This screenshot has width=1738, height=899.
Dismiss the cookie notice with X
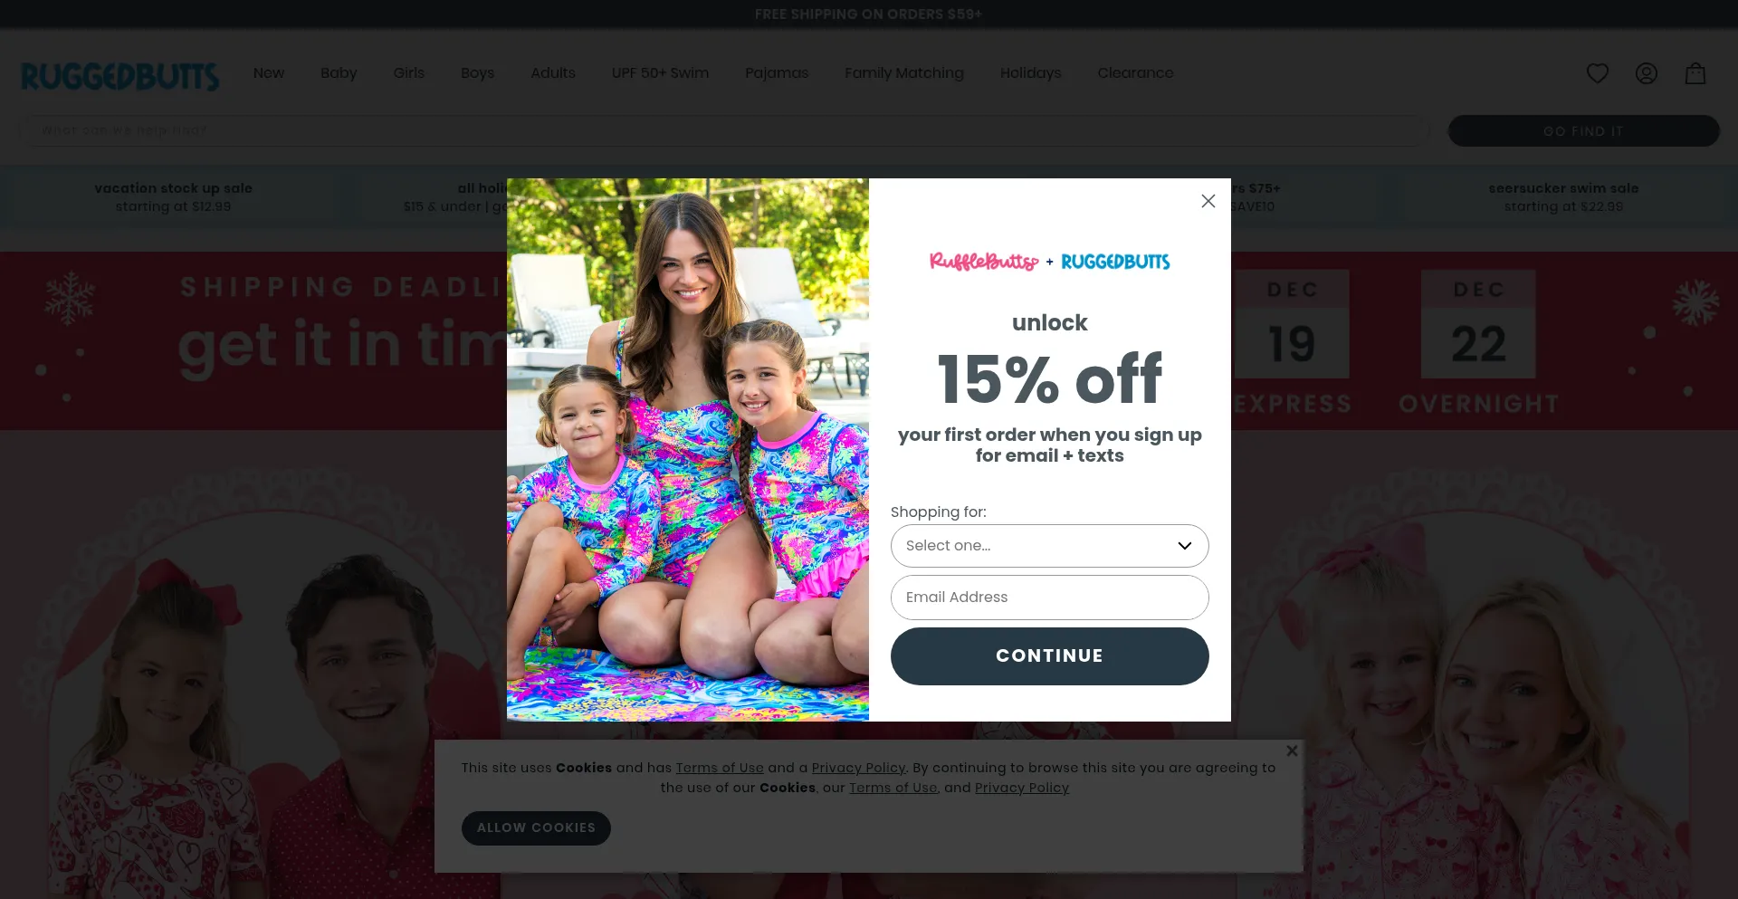tap(1292, 751)
